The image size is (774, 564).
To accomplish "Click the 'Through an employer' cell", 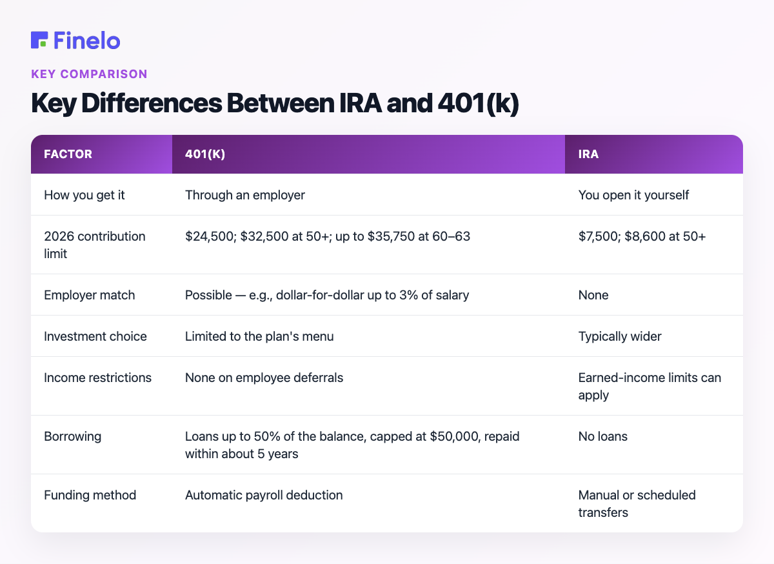I will coord(368,194).
